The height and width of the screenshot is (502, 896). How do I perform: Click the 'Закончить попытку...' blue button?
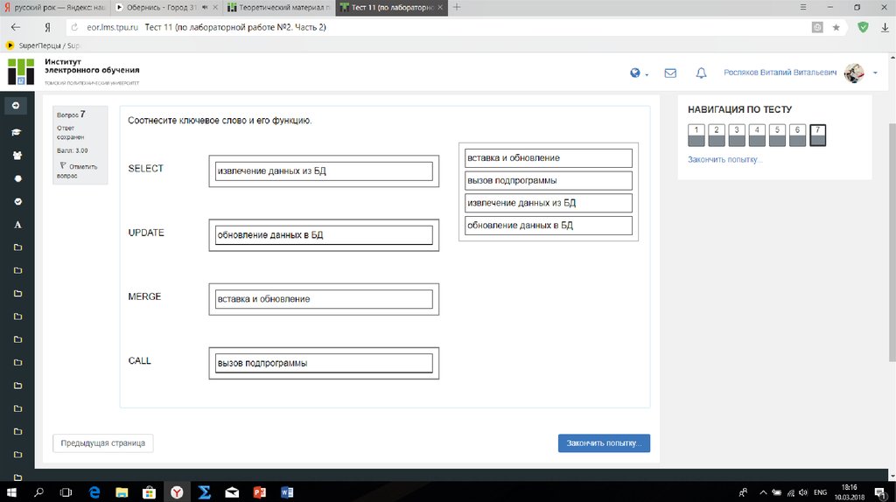(604, 443)
